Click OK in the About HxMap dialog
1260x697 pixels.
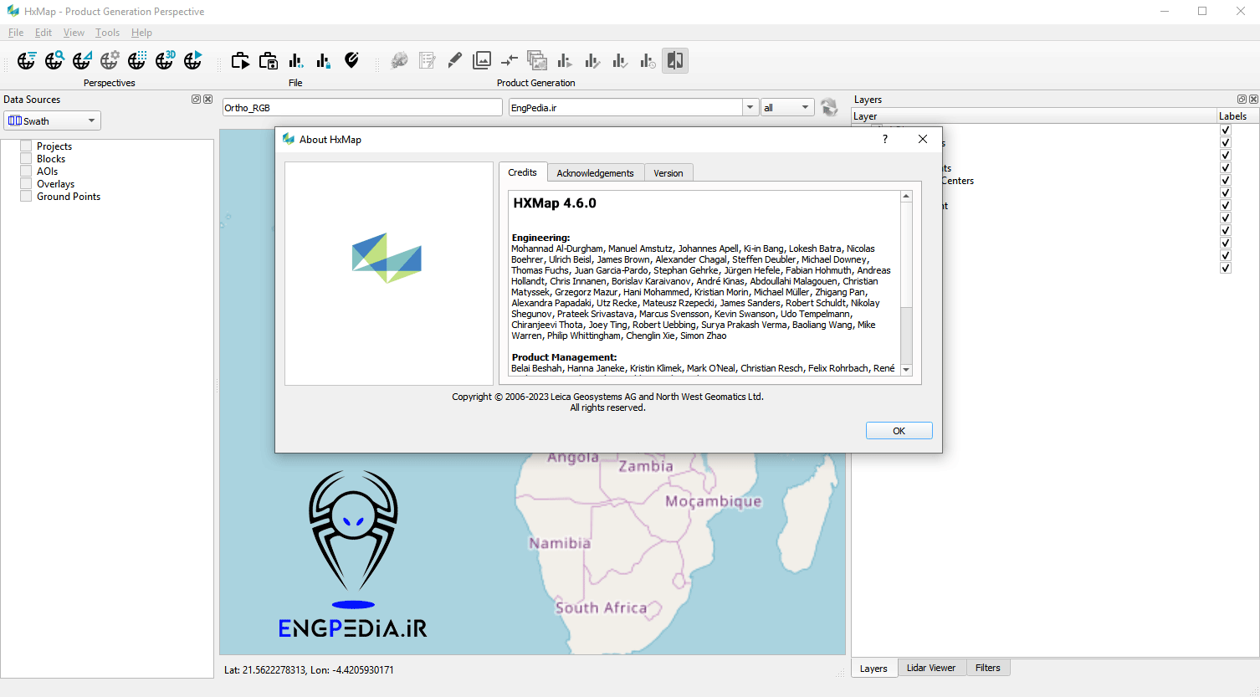tap(899, 431)
